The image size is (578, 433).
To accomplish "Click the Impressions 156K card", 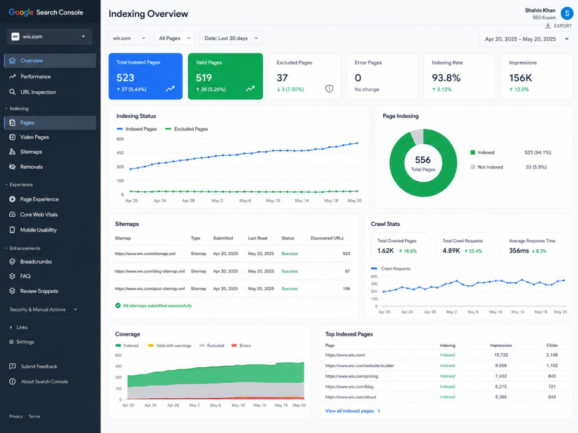I will pos(537,76).
